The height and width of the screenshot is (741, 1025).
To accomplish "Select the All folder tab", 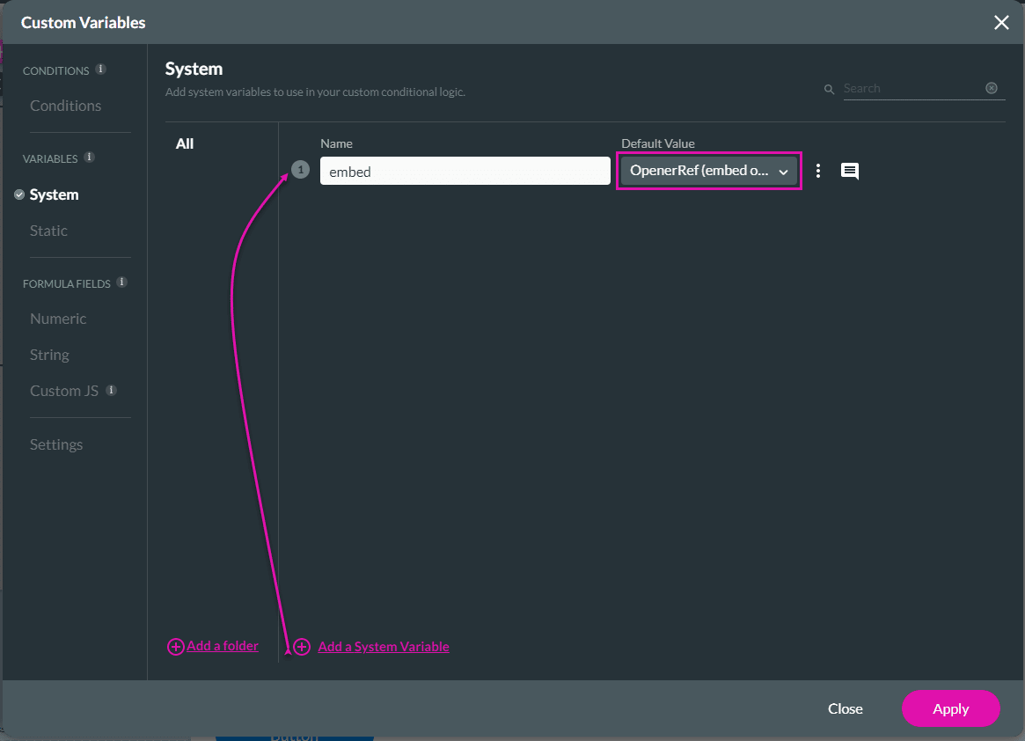I will (x=185, y=143).
